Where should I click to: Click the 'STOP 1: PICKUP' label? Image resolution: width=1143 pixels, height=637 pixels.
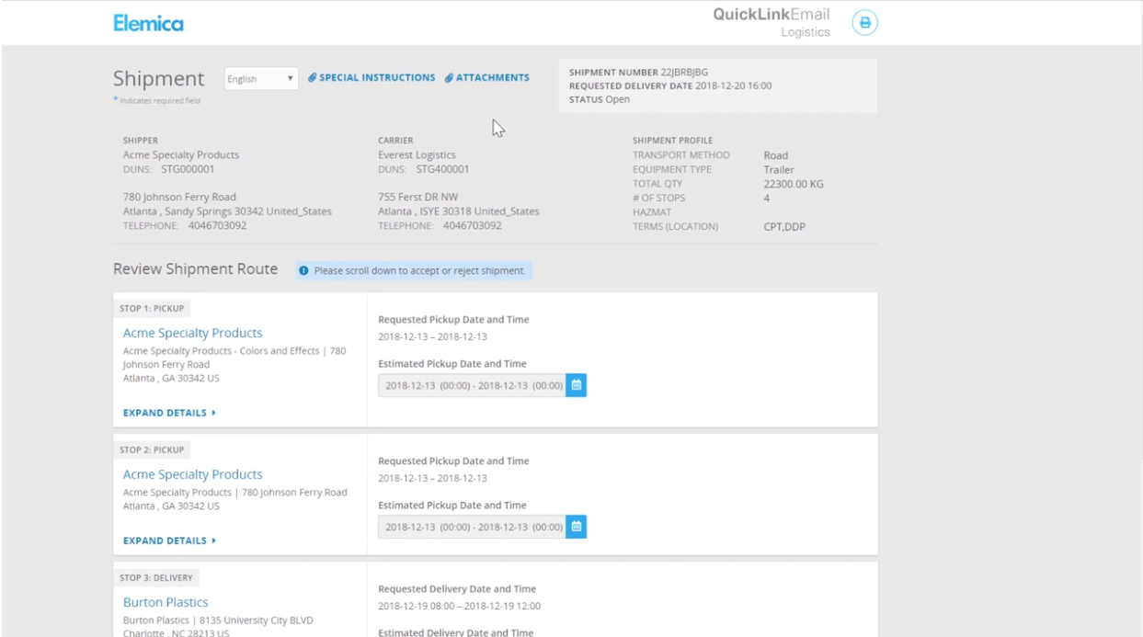pyautogui.click(x=152, y=308)
